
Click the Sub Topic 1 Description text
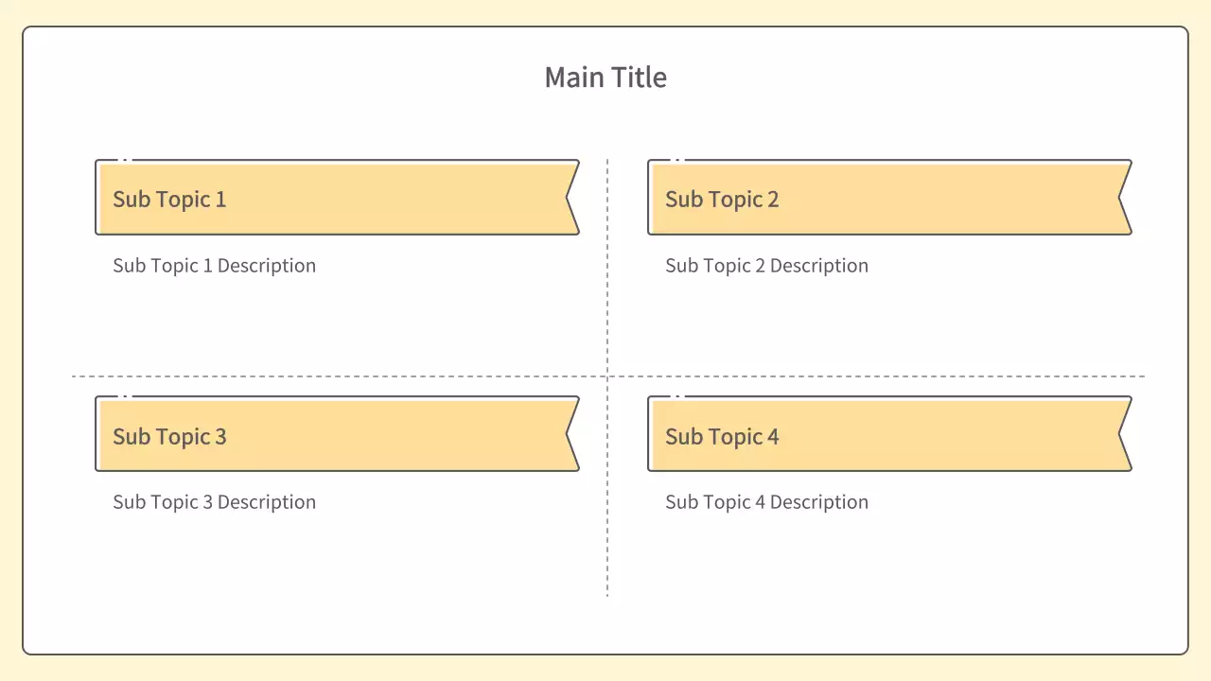pos(214,266)
